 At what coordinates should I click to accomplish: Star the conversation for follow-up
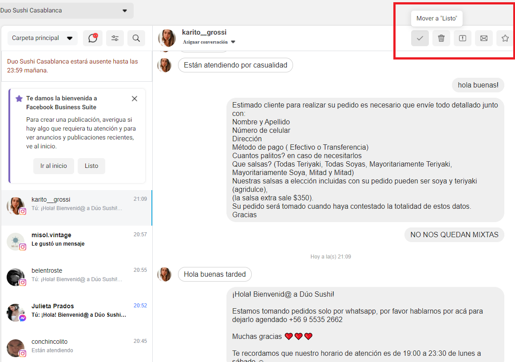pyautogui.click(x=505, y=38)
